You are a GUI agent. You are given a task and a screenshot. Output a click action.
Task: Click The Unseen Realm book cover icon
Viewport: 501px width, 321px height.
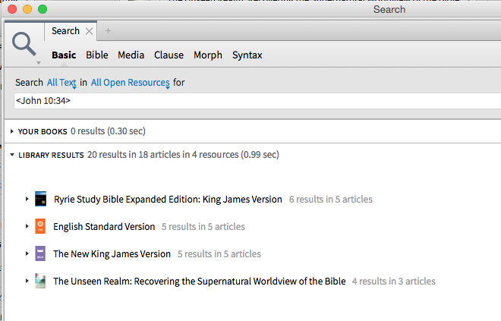(41, 281)
